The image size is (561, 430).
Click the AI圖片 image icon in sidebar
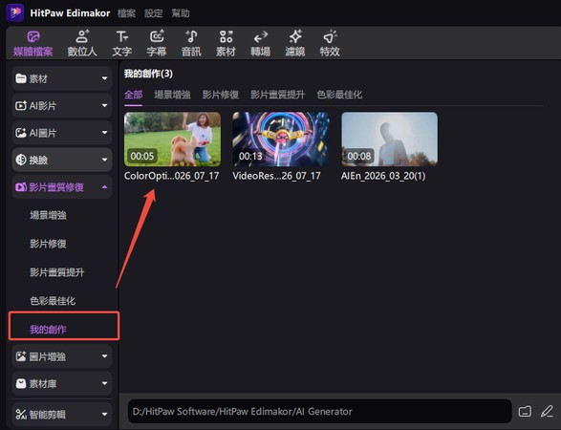pyautogui.click(x=21, y=133)
